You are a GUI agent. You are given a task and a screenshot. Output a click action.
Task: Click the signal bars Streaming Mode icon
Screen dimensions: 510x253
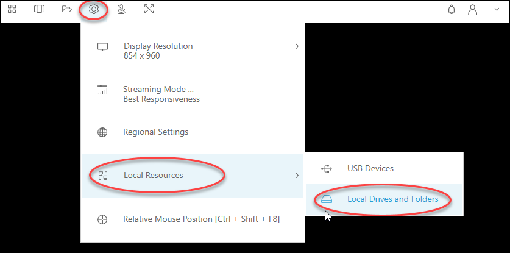[x=102, y=90]
